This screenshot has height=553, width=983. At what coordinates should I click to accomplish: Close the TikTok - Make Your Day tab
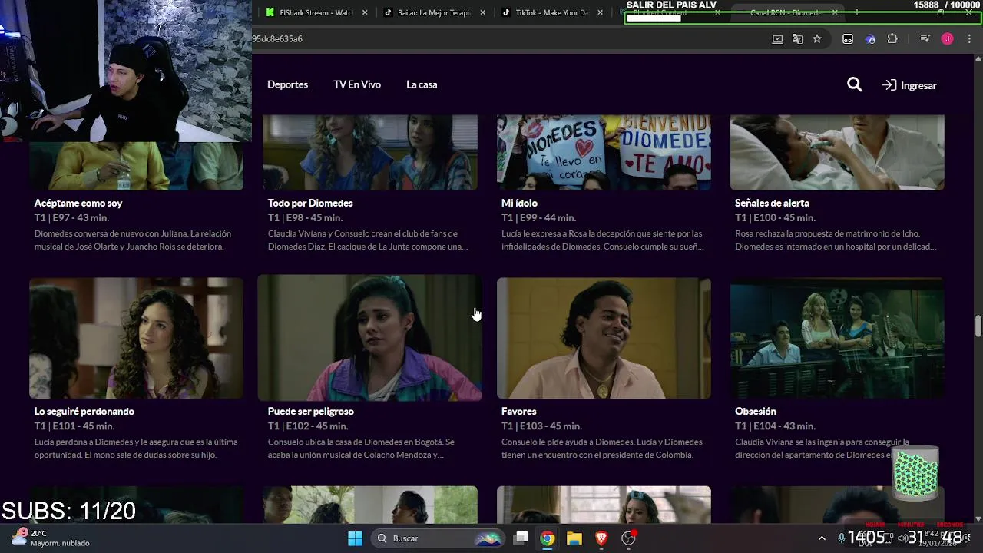click(x=601, y=12)
